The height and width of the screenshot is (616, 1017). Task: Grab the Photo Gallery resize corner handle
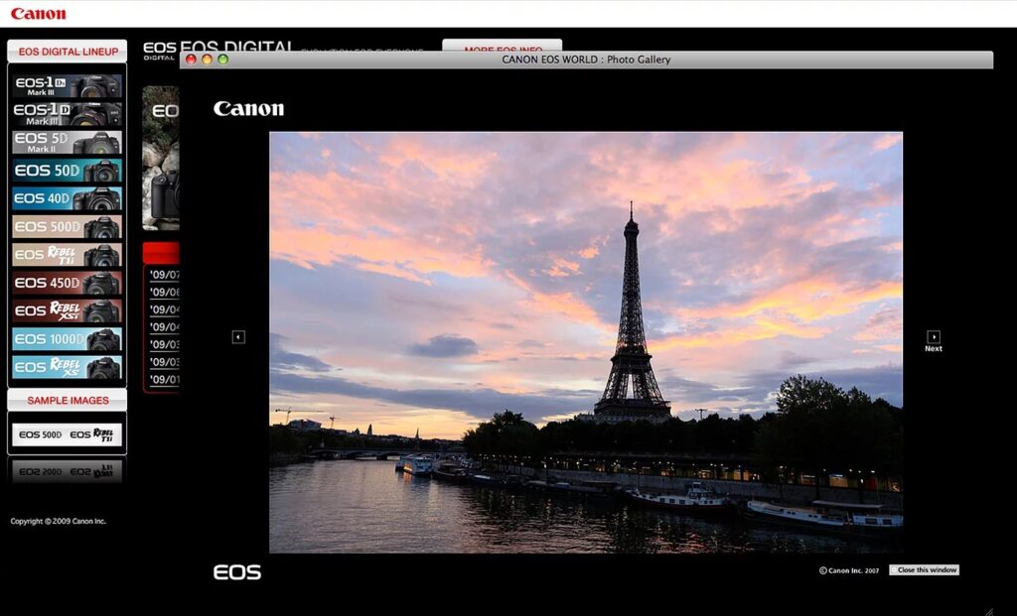(988, 611)
